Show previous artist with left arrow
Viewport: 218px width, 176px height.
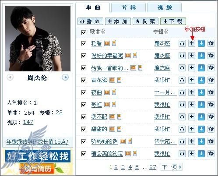point(10,77)
